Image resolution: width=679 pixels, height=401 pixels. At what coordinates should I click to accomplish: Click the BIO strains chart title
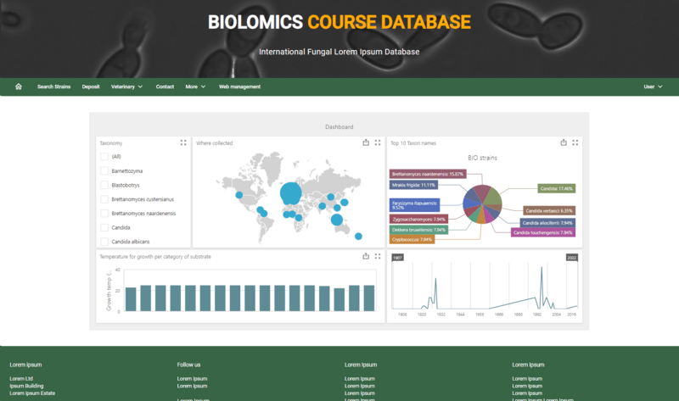[482, 158]
